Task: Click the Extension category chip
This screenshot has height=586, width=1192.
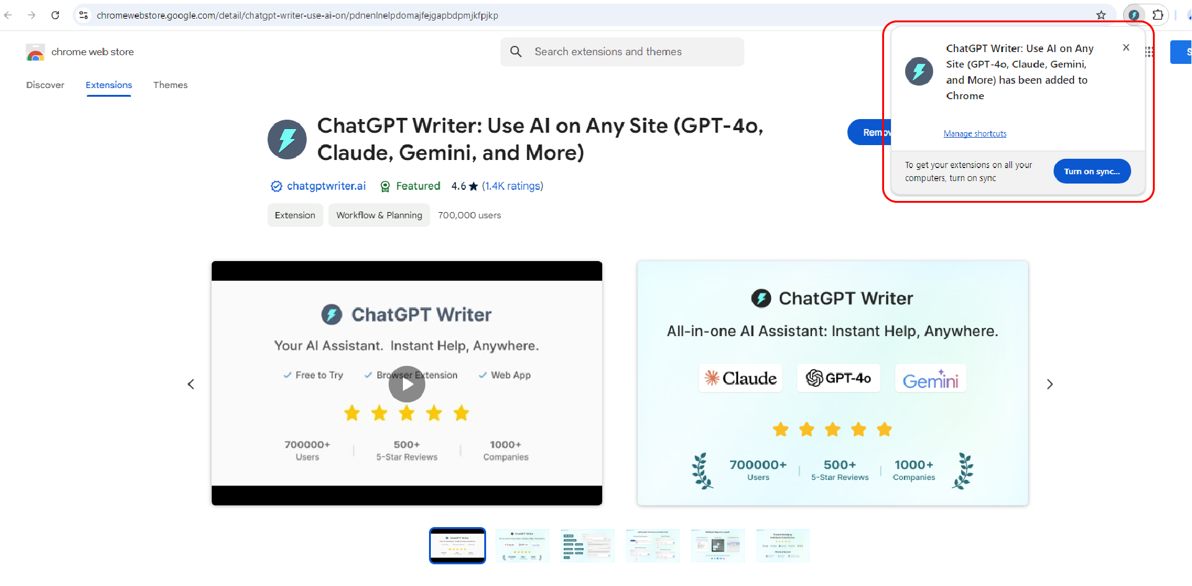Action: [x=295, y=215]
